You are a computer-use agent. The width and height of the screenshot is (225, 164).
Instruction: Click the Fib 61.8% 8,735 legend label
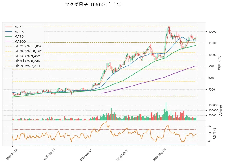(27, 61)
